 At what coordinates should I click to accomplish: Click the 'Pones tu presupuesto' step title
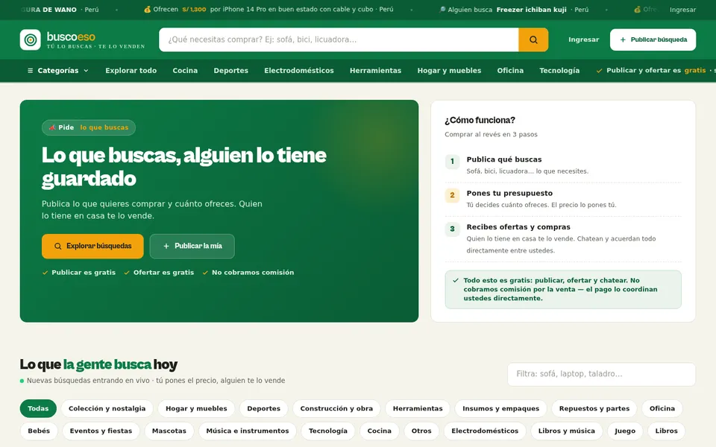(x=509, y=194)
